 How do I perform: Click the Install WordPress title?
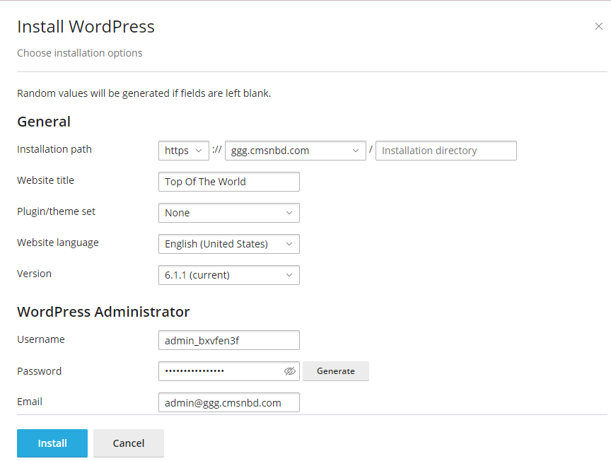[x=86, y=27]
